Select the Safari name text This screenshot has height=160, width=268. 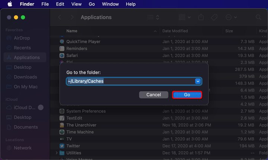click(72, 55)
